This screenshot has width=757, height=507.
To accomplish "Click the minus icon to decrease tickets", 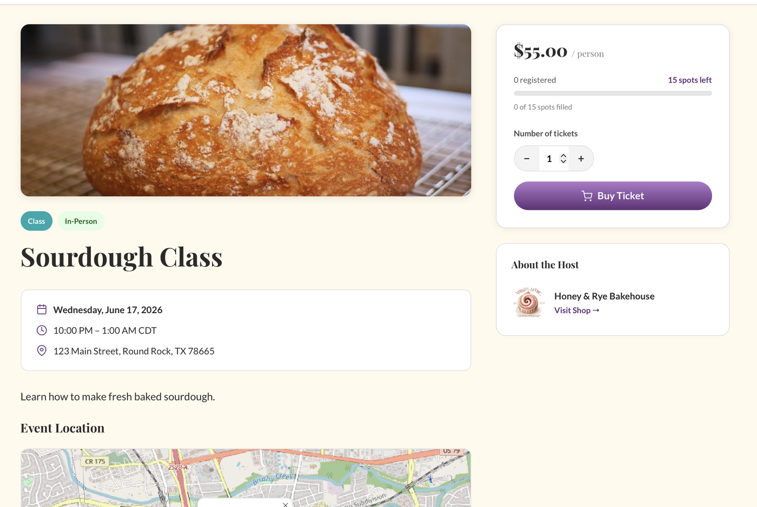I will (x=526, y=158).
